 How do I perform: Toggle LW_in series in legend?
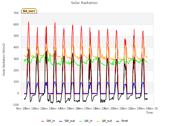[86, 121]
